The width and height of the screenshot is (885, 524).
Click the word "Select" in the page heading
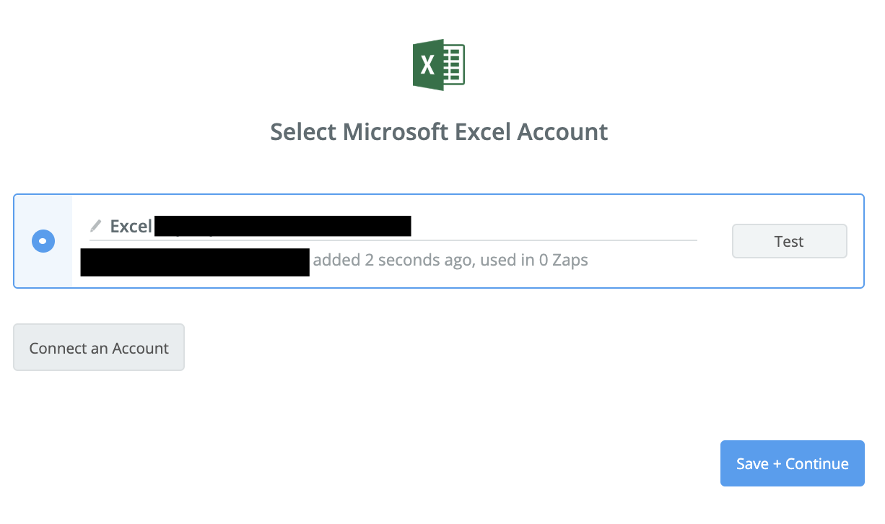pos(302,132)
